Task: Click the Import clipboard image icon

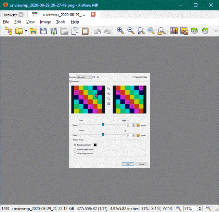Action: point(64,31)
